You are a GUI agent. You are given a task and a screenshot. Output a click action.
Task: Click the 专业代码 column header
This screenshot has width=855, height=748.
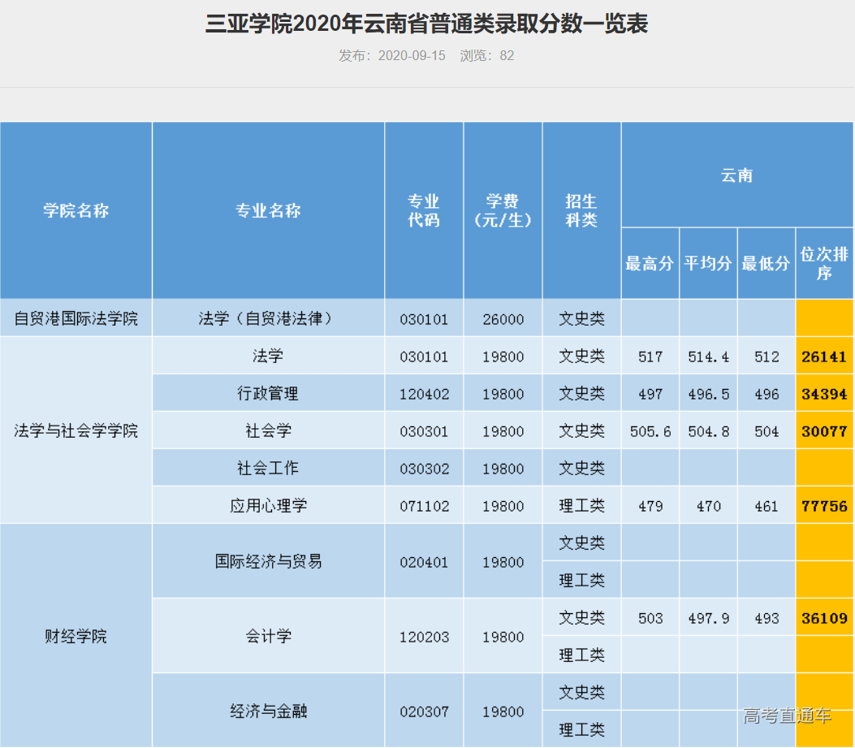coord(423,210)
